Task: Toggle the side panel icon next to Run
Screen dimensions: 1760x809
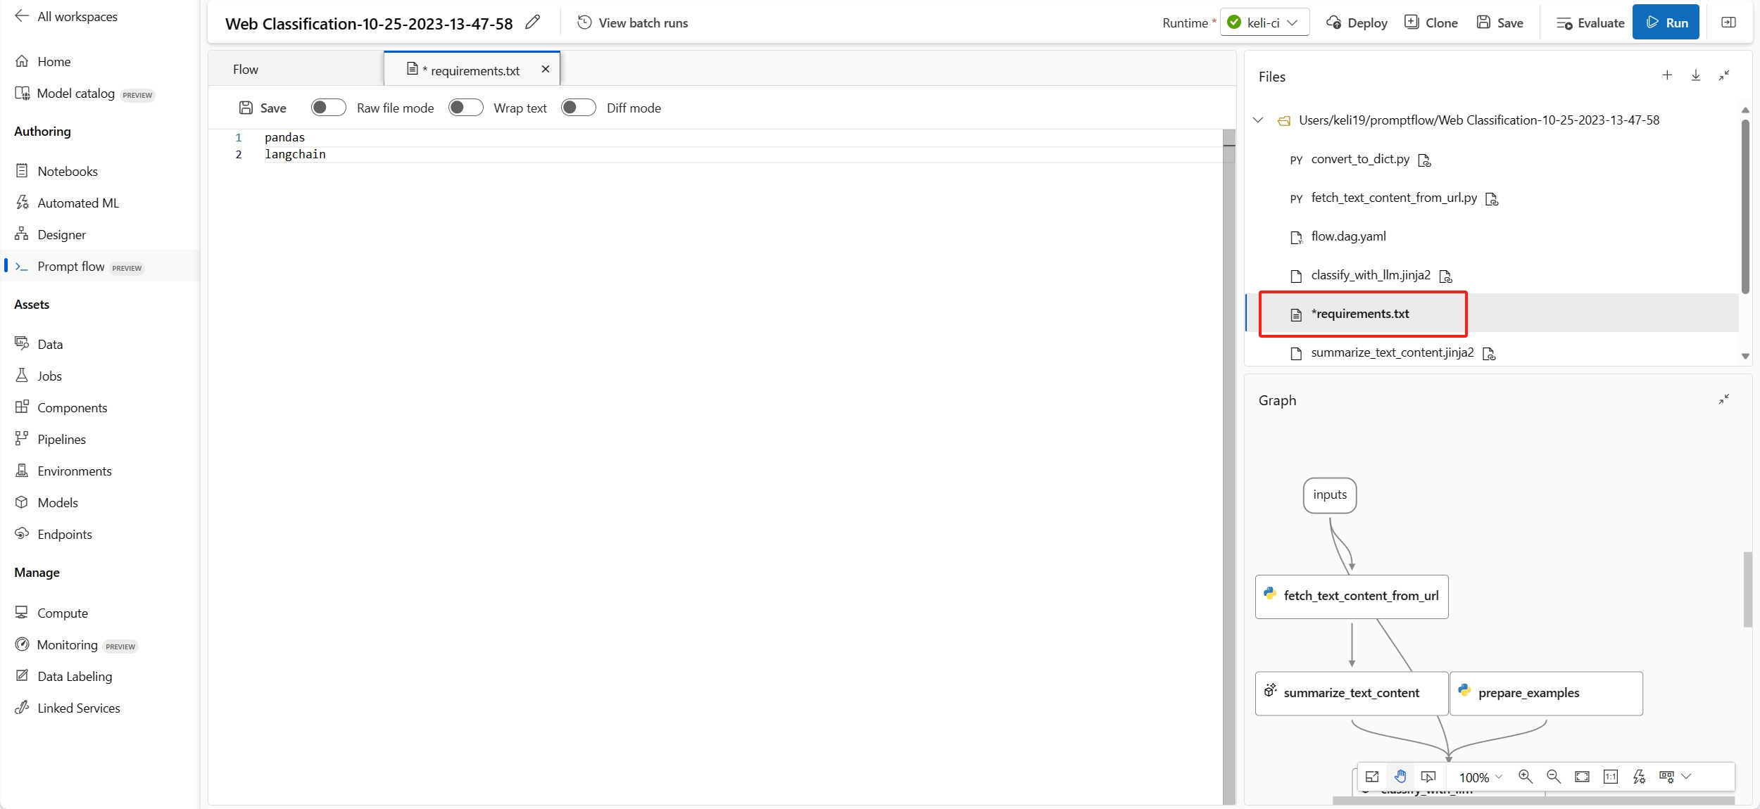Action: point(1728,23)
